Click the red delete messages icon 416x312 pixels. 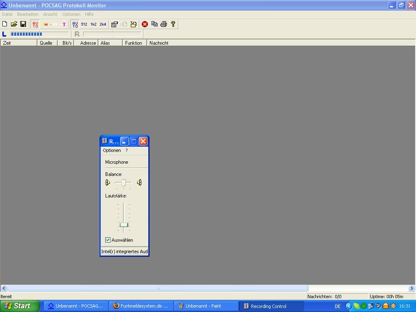(145, 24)
